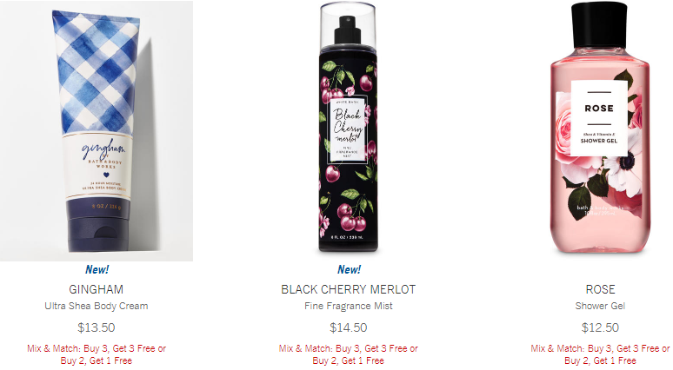673x370 pixels.
Task: Click the New! badge above Gingham
Action: coord(97,269)
